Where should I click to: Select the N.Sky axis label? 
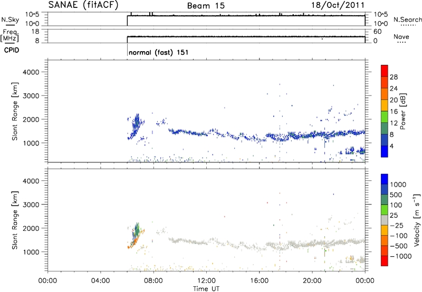tap(10, 20)
